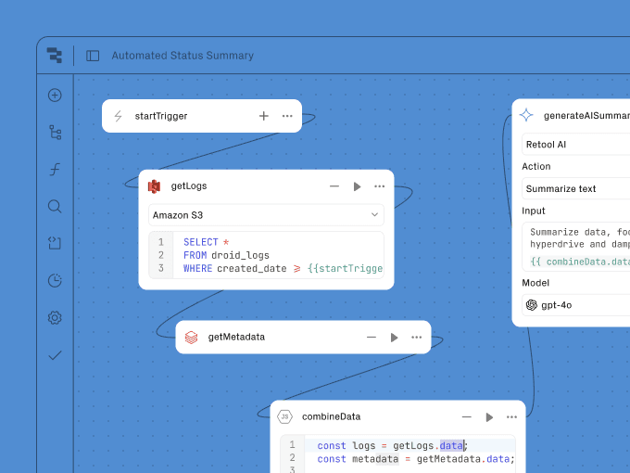Click the generateAISummary block name
The image size is (630, 473).
586,116
